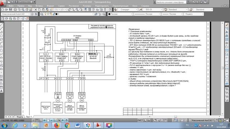Open the Поцвету plot style dropdown
230x129 pixels.
click(x=203, y=14)
